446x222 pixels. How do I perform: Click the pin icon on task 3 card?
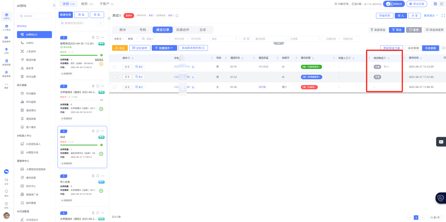93,86
